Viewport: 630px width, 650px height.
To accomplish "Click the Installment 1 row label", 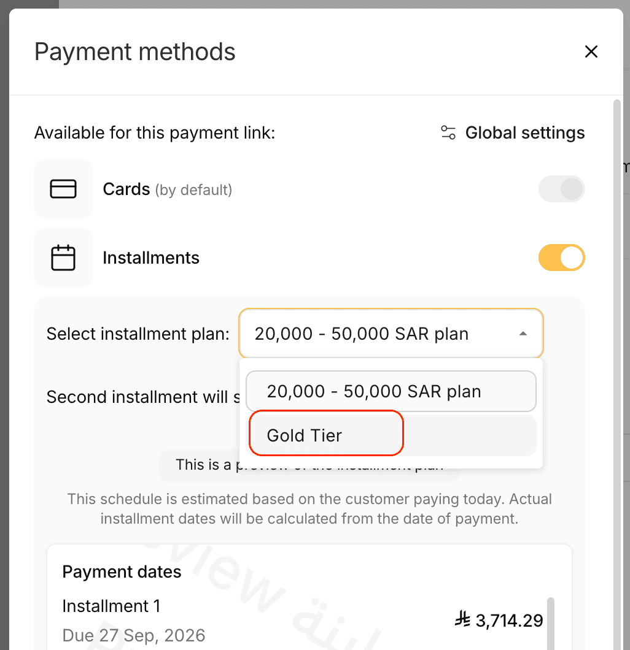I will click(111, 606).
